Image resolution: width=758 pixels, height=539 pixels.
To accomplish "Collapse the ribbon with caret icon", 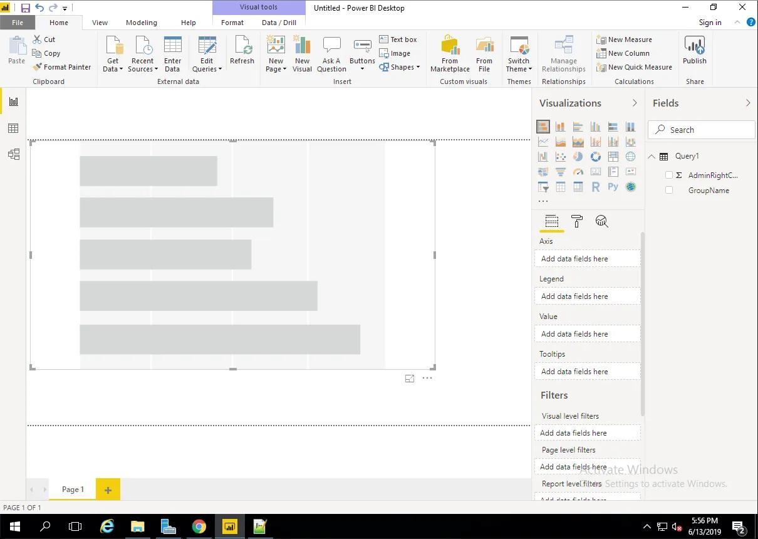I will [x=736, y=22].
